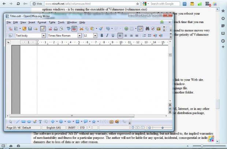
Task: Click the browser address bar nirsoft.net URL
Action: 92,4
